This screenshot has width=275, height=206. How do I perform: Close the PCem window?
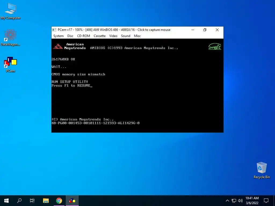tap(217, 30)
